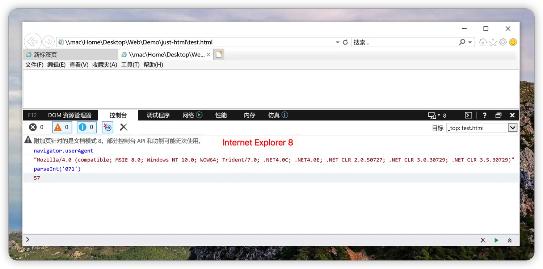
Task: Open developer tools help question mark
Action: click(x=485, y=115)
